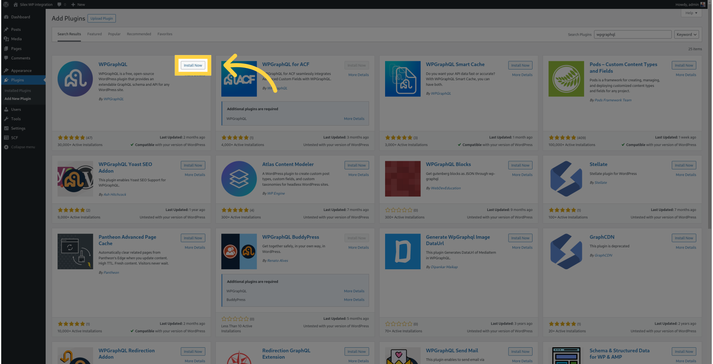Open WPGraphQL BuddyPress title link

[290, 237]
